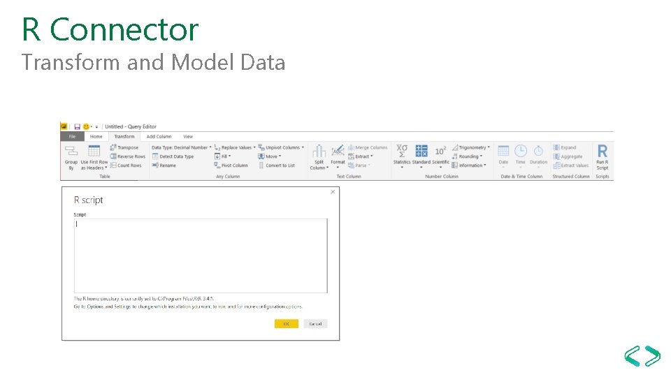Open Split Column dropdown
671x377 pixels.
(319, 157)
